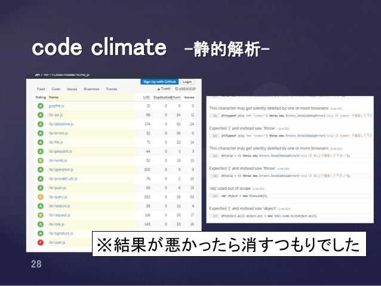Viewport: 381px width, 286px height.
Task: Sort by the Name column header
Action: (54, 97)
